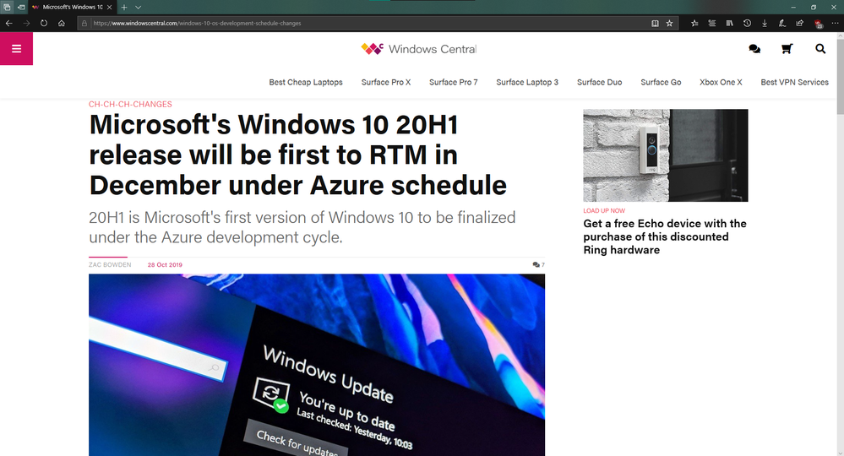Viewport: 844px width, 456px height.
Task: Open the Downloads panel
Action: pos(765,23)
